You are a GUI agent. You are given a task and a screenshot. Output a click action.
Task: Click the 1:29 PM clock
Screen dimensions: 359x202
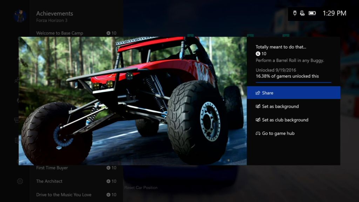(334, 13)
